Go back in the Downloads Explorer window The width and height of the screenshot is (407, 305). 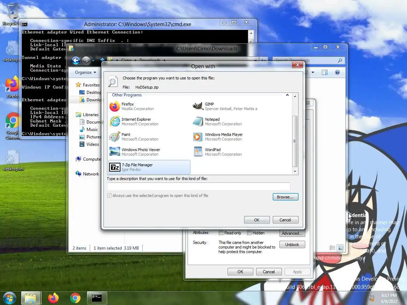coord(76,60)
